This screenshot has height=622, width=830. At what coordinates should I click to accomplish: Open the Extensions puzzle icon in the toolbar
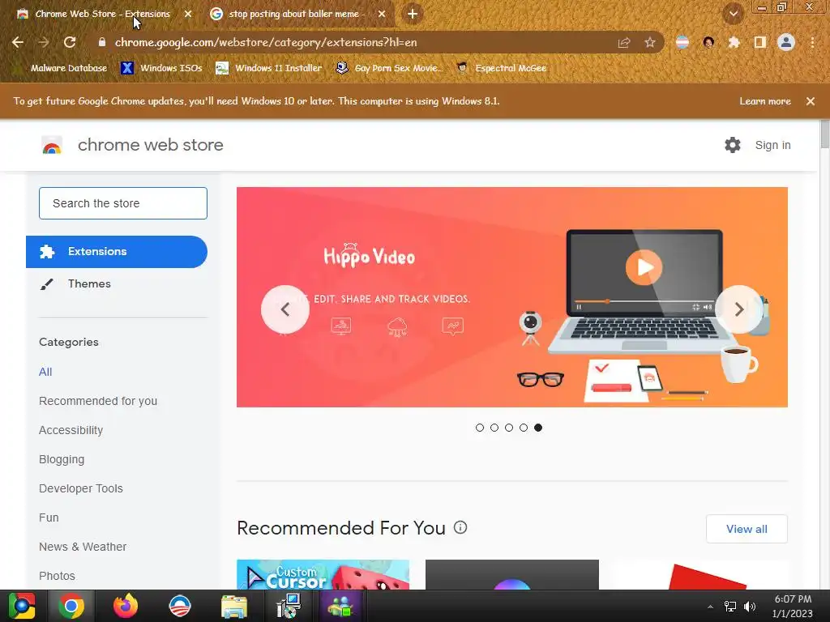click(x=734, y=42)
